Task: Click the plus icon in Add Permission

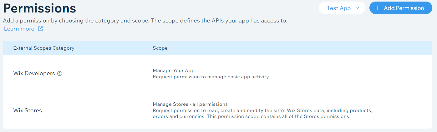Action: (x=378, y=8)
